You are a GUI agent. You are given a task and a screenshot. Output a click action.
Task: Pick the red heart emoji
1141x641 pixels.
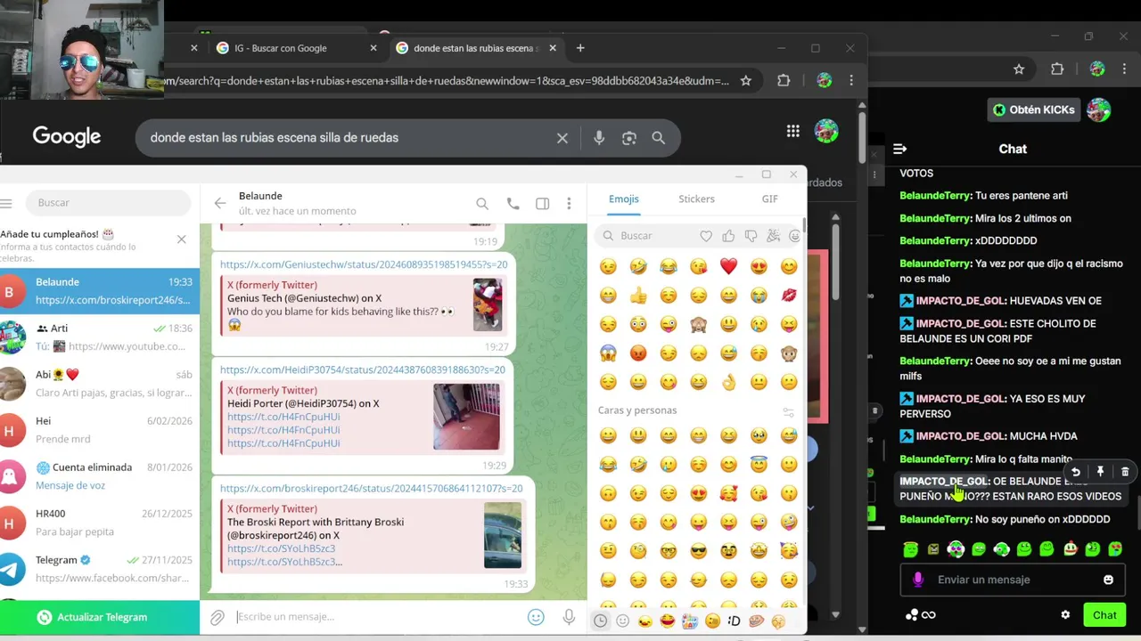click(x=728, y=266)
